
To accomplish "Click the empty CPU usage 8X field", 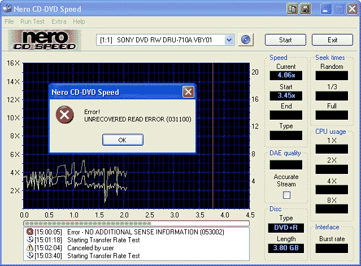I will (x=332, y=209).
